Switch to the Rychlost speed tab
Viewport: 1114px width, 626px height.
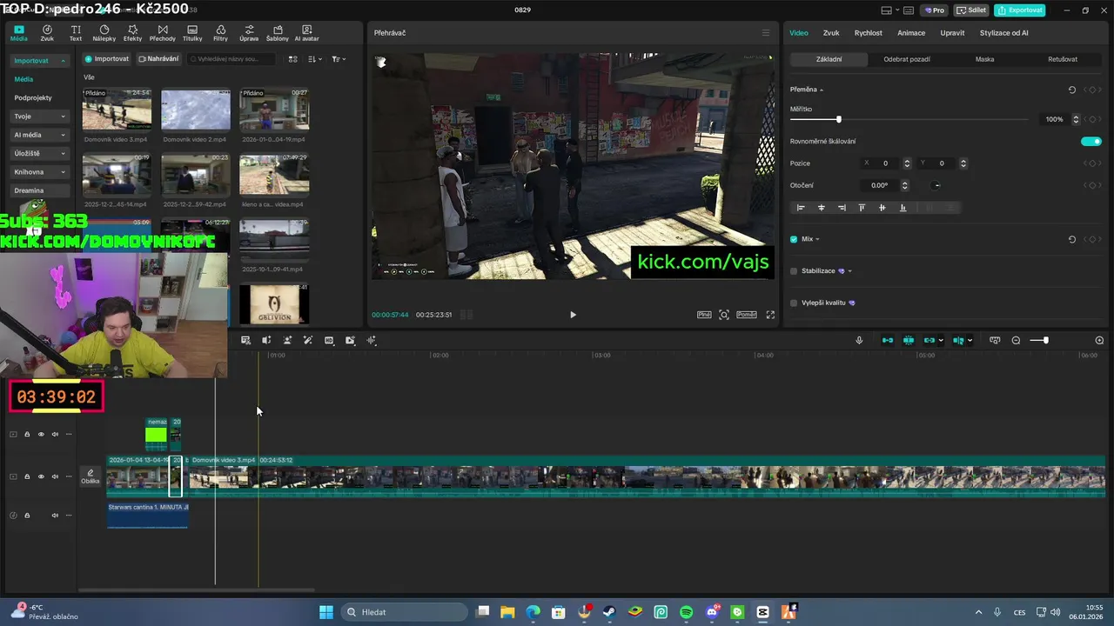point(869,33)
